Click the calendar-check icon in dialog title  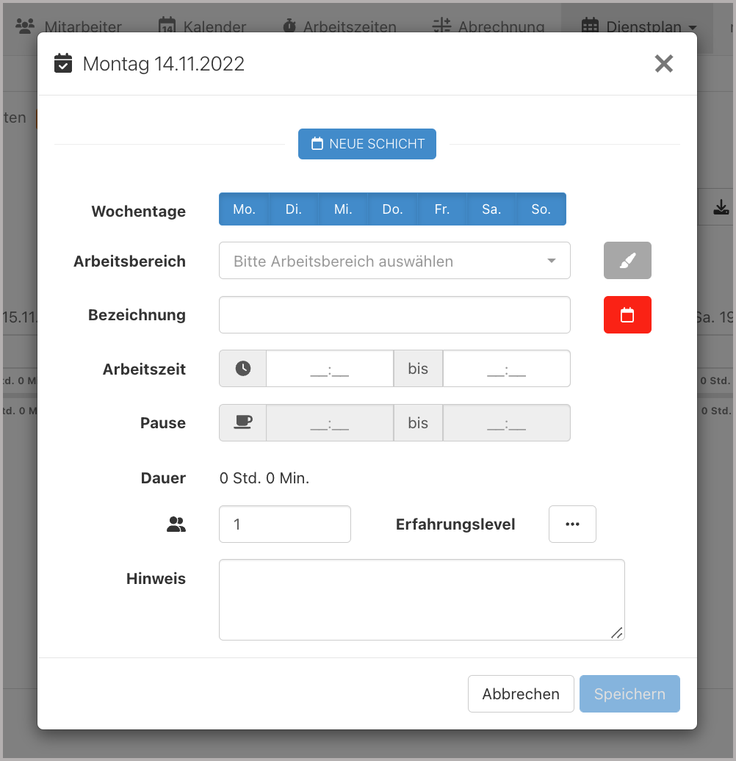click(64, 64)
